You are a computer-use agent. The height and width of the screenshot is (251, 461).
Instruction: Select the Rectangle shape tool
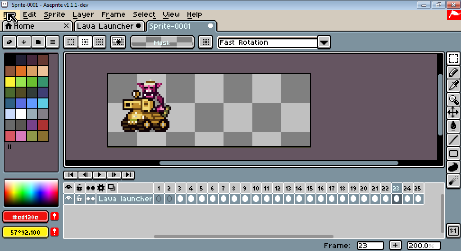click(x=453, y=153)
